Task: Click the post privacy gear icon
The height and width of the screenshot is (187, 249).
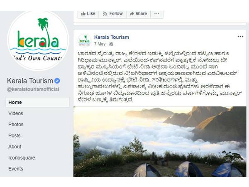Action: tap(111, 44)
